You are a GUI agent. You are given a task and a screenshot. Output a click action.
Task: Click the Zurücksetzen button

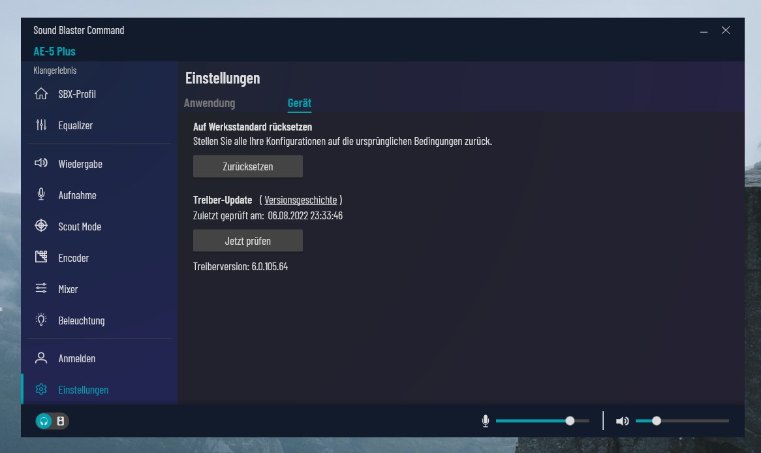(x=247, y=166)
